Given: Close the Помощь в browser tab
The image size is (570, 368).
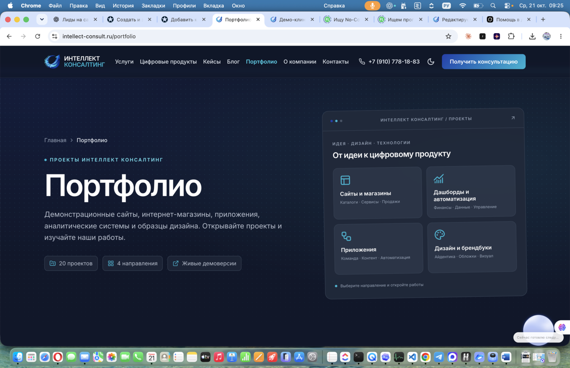Looking at the screenshot, I should point(529,20).
